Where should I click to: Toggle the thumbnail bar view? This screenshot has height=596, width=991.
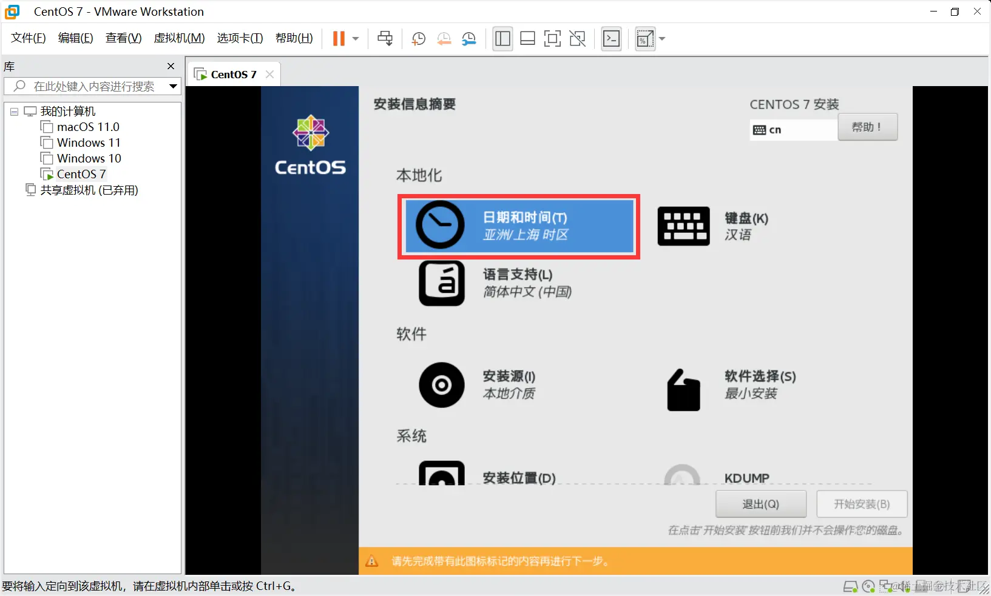[528, 39]
